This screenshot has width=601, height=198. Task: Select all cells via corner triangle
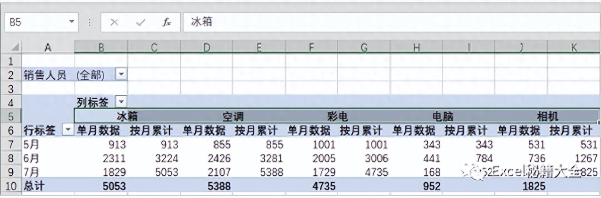15,48
